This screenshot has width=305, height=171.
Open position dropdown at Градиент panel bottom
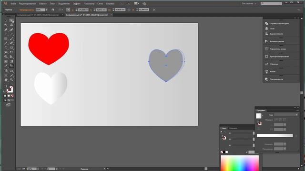pos(285,149)
